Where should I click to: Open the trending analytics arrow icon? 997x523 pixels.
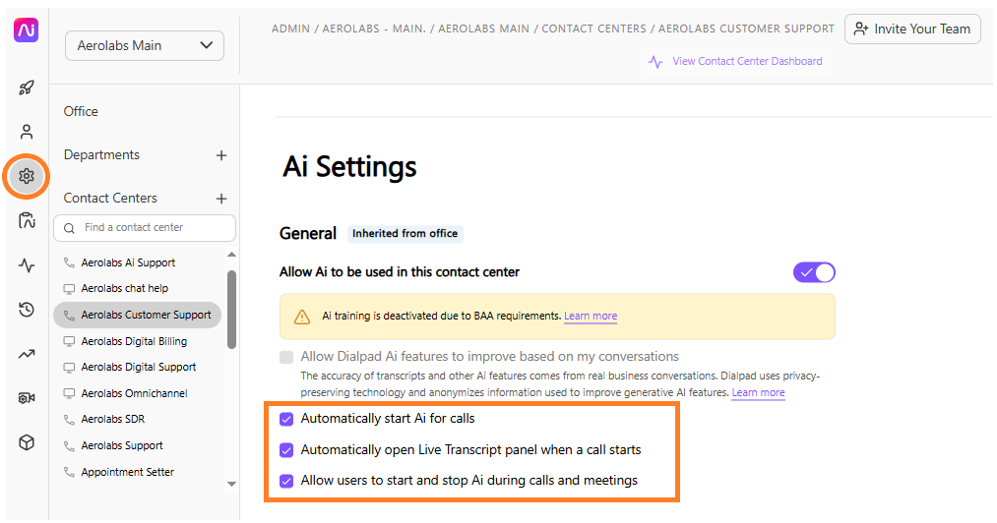26,354
